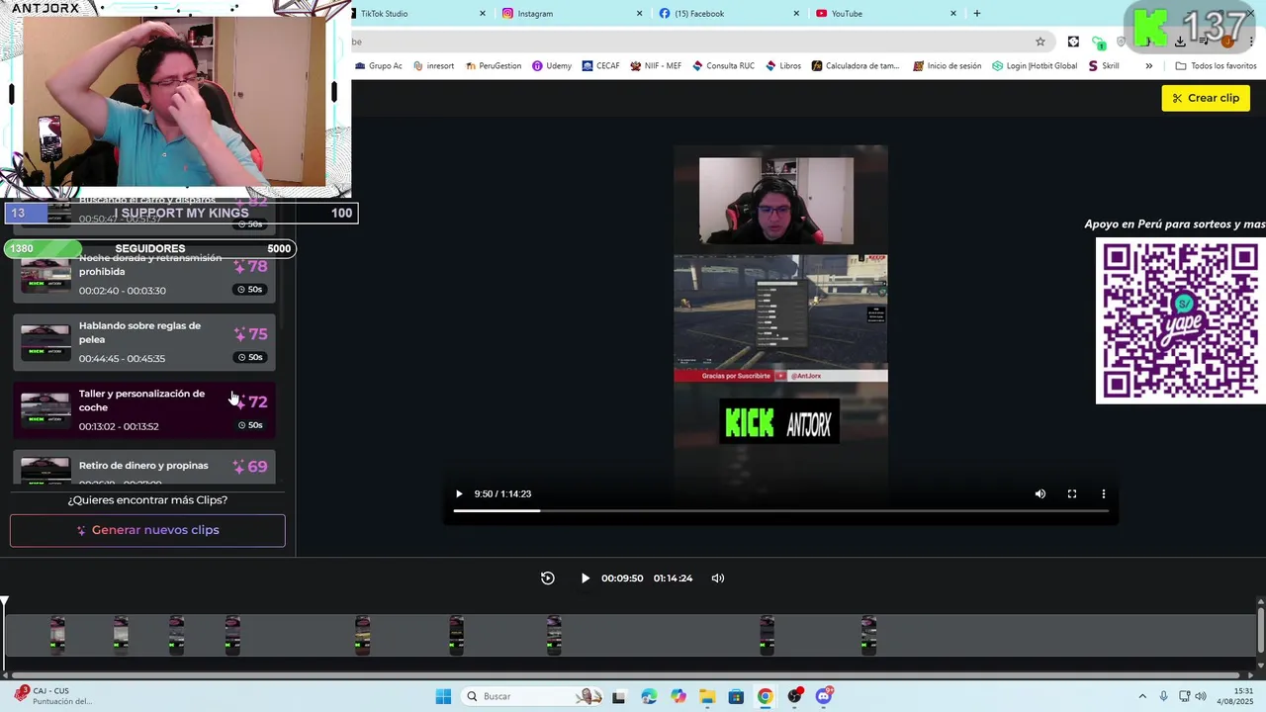Click the 50s duration badge of Taller clip
The image size is (1266, 712).
coord(250,425)
